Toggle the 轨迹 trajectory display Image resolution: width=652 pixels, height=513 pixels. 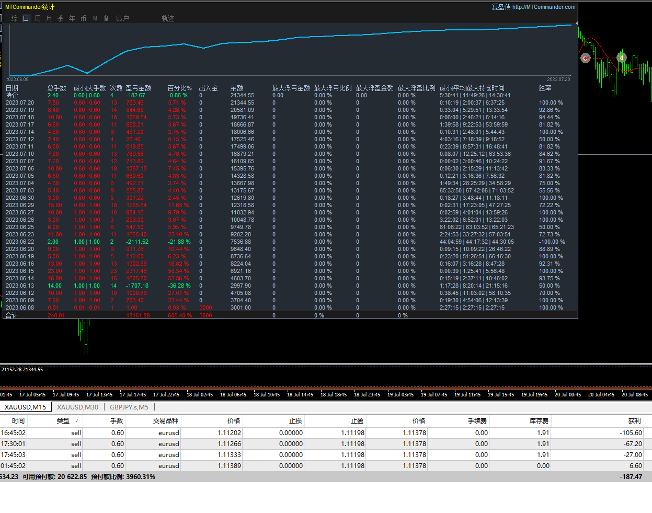(x=168, y=18)
